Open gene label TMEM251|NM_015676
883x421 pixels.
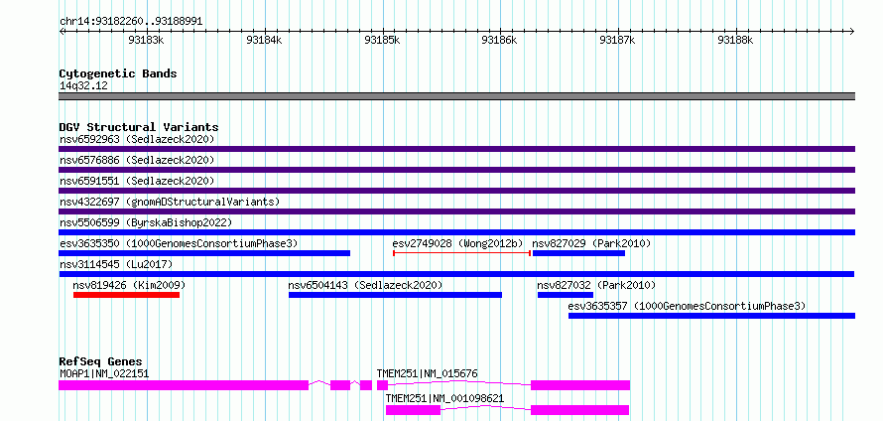click(428, 373)
